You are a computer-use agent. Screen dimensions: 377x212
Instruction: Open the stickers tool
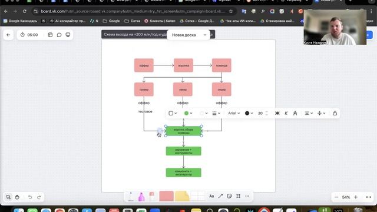coord(229,196)
